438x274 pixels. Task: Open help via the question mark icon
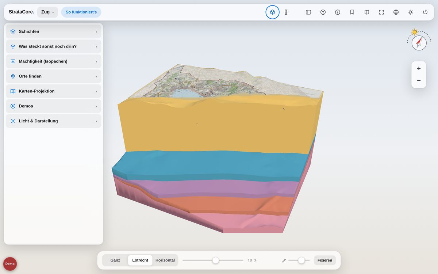(x=323, y=12)
